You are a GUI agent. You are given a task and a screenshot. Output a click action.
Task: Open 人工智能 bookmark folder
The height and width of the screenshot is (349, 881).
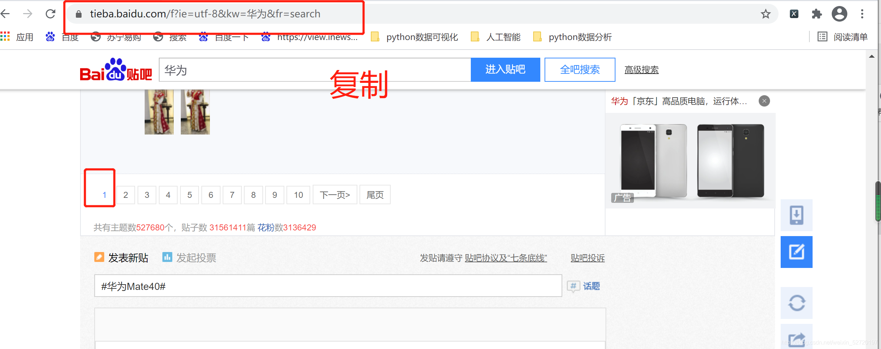coord(496,37)
